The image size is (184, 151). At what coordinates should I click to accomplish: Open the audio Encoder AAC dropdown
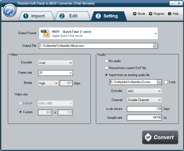click(x=144, y=91)
